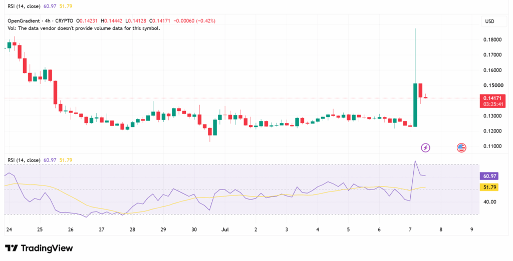Click the low value L0.14128 in header
Viewport: 513px width, 261px height.
(136, 21)
